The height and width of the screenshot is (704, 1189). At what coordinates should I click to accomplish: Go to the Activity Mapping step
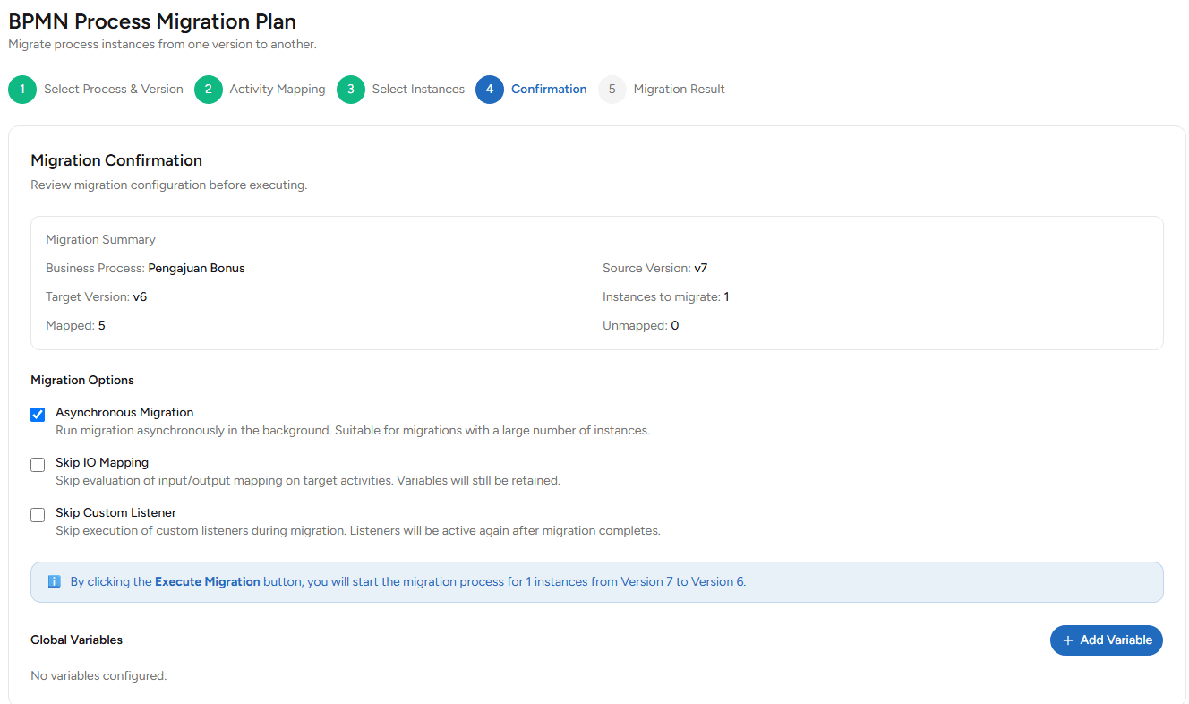click(278, 90)
